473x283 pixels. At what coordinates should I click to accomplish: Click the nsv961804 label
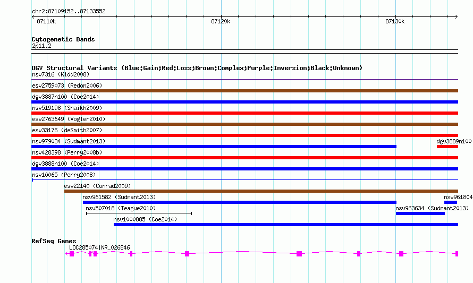(458, 197)
